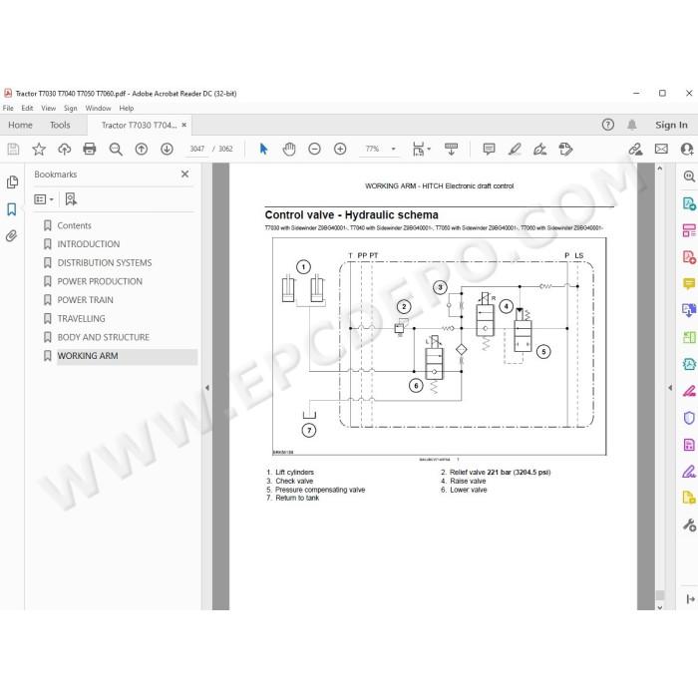Screen dimensions: 698x698
Task: Open bookmark options dropdown
Action: click(44, 199)
